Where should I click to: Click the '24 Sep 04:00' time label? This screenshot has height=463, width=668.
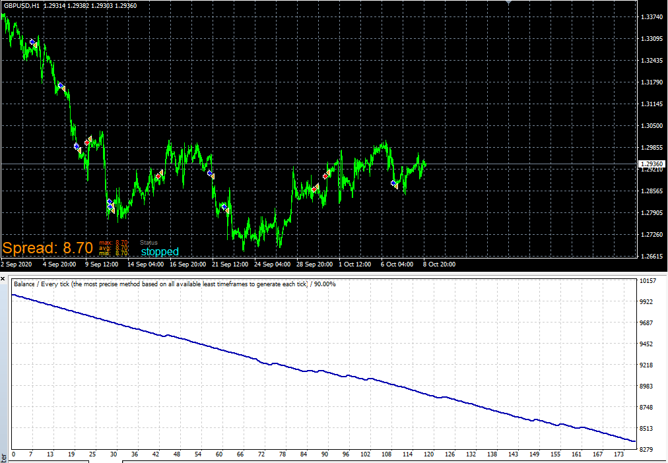tap(272, 264)
